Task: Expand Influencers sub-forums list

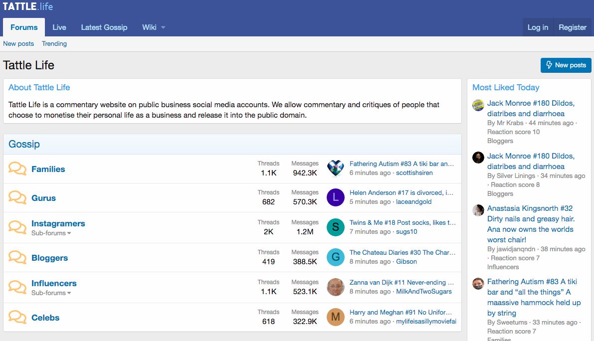Action: click(51, 293)
